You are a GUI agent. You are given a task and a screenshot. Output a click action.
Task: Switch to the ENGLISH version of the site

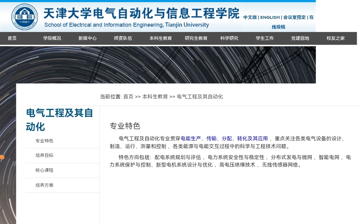(x=270, y=17)
